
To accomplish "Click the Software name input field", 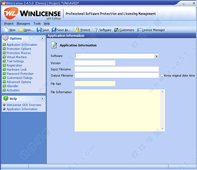I will (x=115, y=56).
